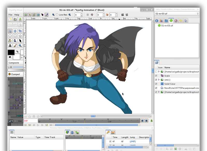
Task: Toggle vertex ducks display in canvas toolbar
Action: [30, 15]
